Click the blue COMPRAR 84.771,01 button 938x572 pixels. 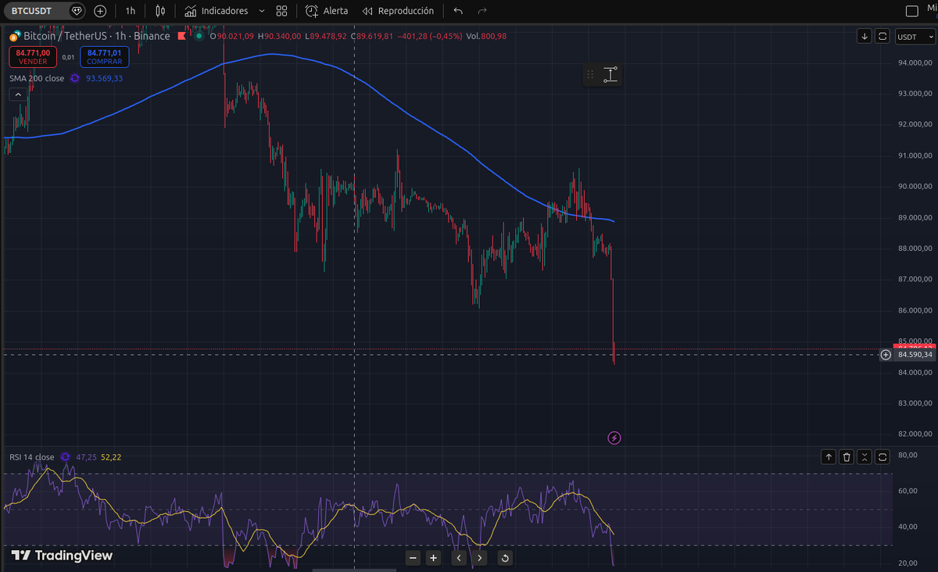(104, 57)
